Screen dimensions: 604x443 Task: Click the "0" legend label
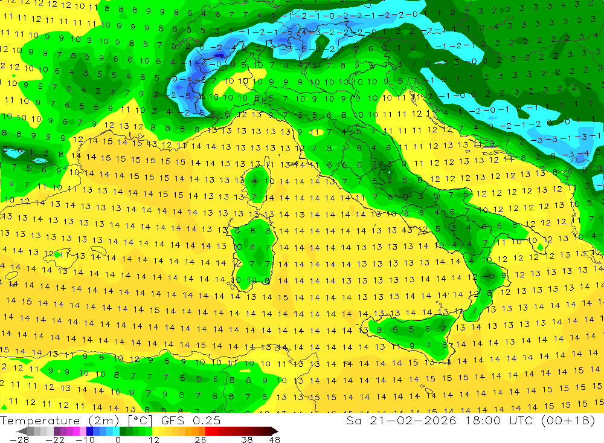(118, 440)
